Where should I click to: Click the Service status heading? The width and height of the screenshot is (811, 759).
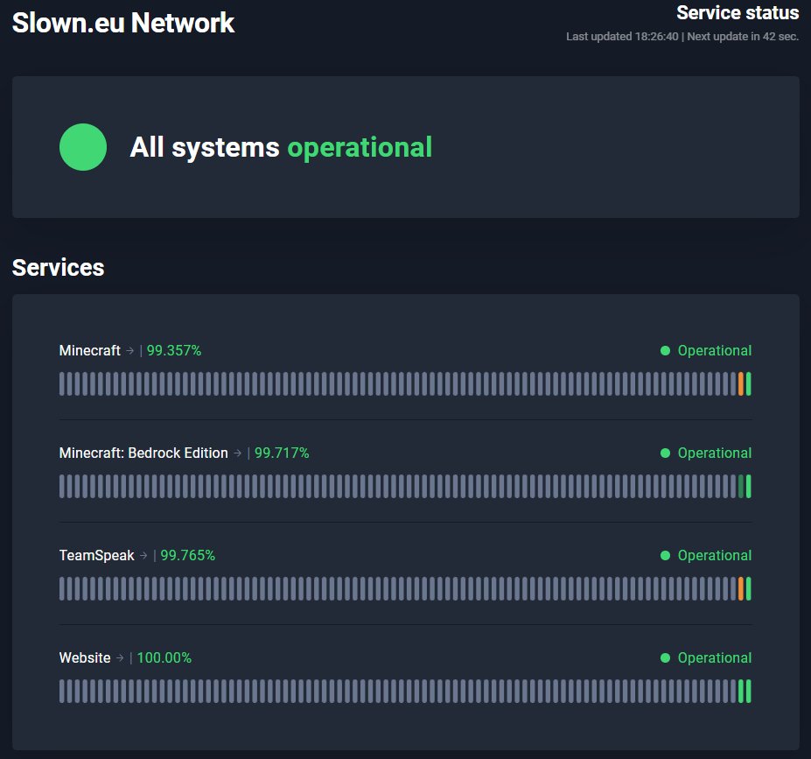point(738,12)
